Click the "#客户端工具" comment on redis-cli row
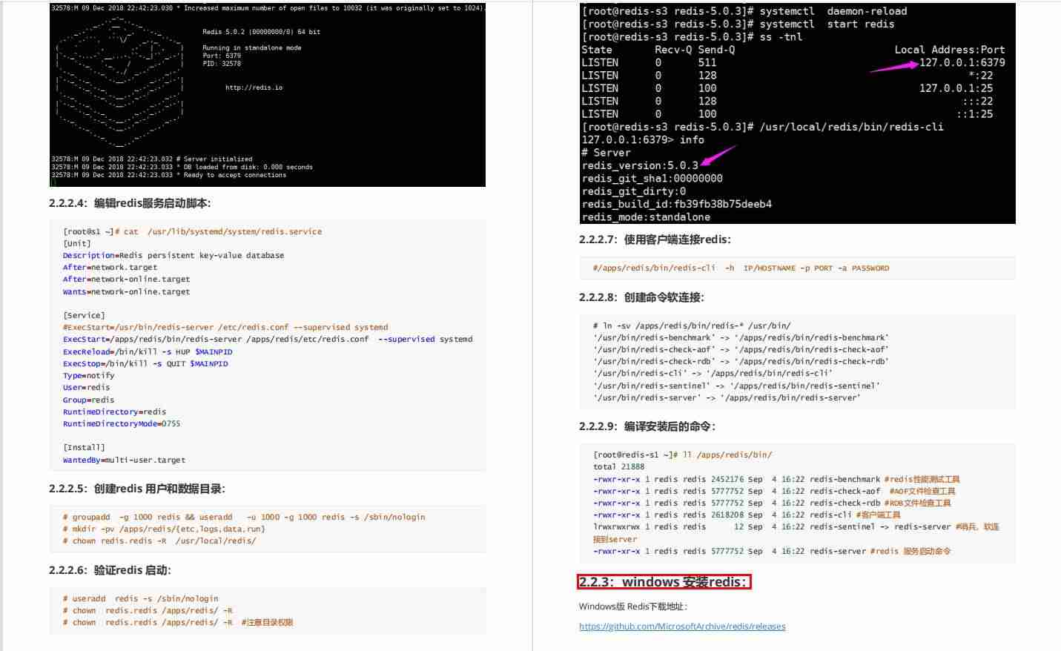Image resolution: width=1061 pixels, height=651 pixels. tap(879, 515)
